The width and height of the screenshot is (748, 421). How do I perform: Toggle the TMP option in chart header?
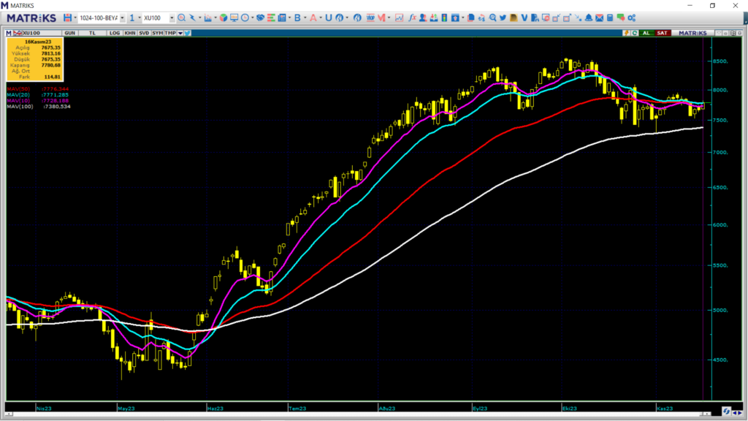169,33
